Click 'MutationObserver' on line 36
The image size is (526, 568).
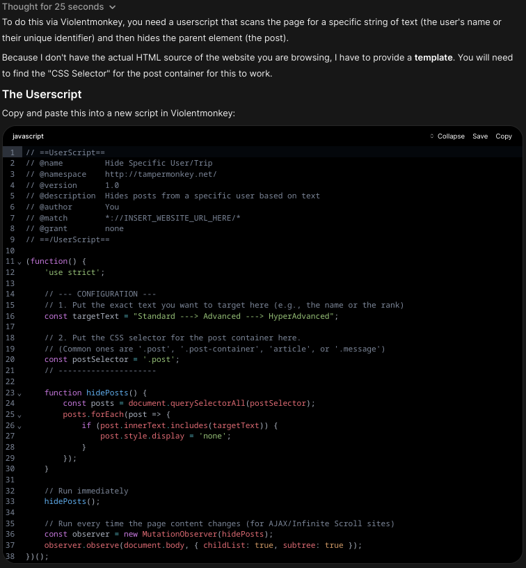[180, 534]
